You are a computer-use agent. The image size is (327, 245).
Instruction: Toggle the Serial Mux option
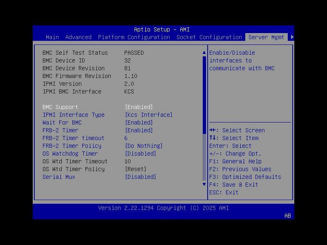pos(141,177)
